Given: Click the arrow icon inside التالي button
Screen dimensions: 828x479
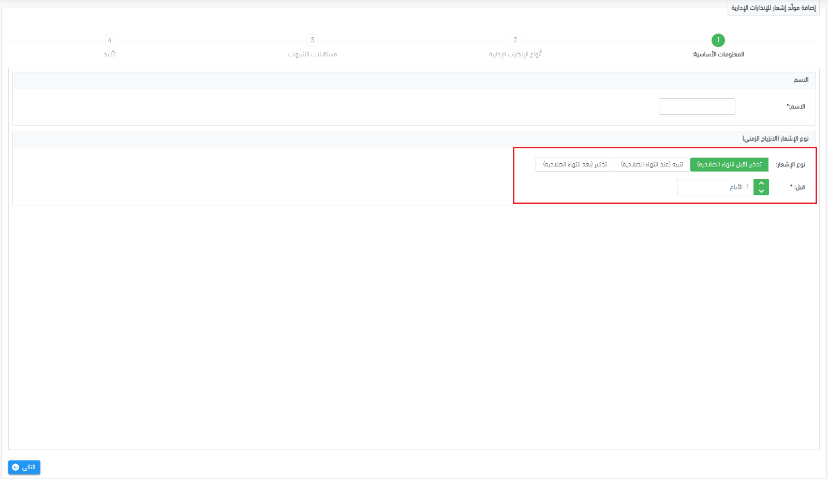Looking at the screenshot, I should [16, 467].
